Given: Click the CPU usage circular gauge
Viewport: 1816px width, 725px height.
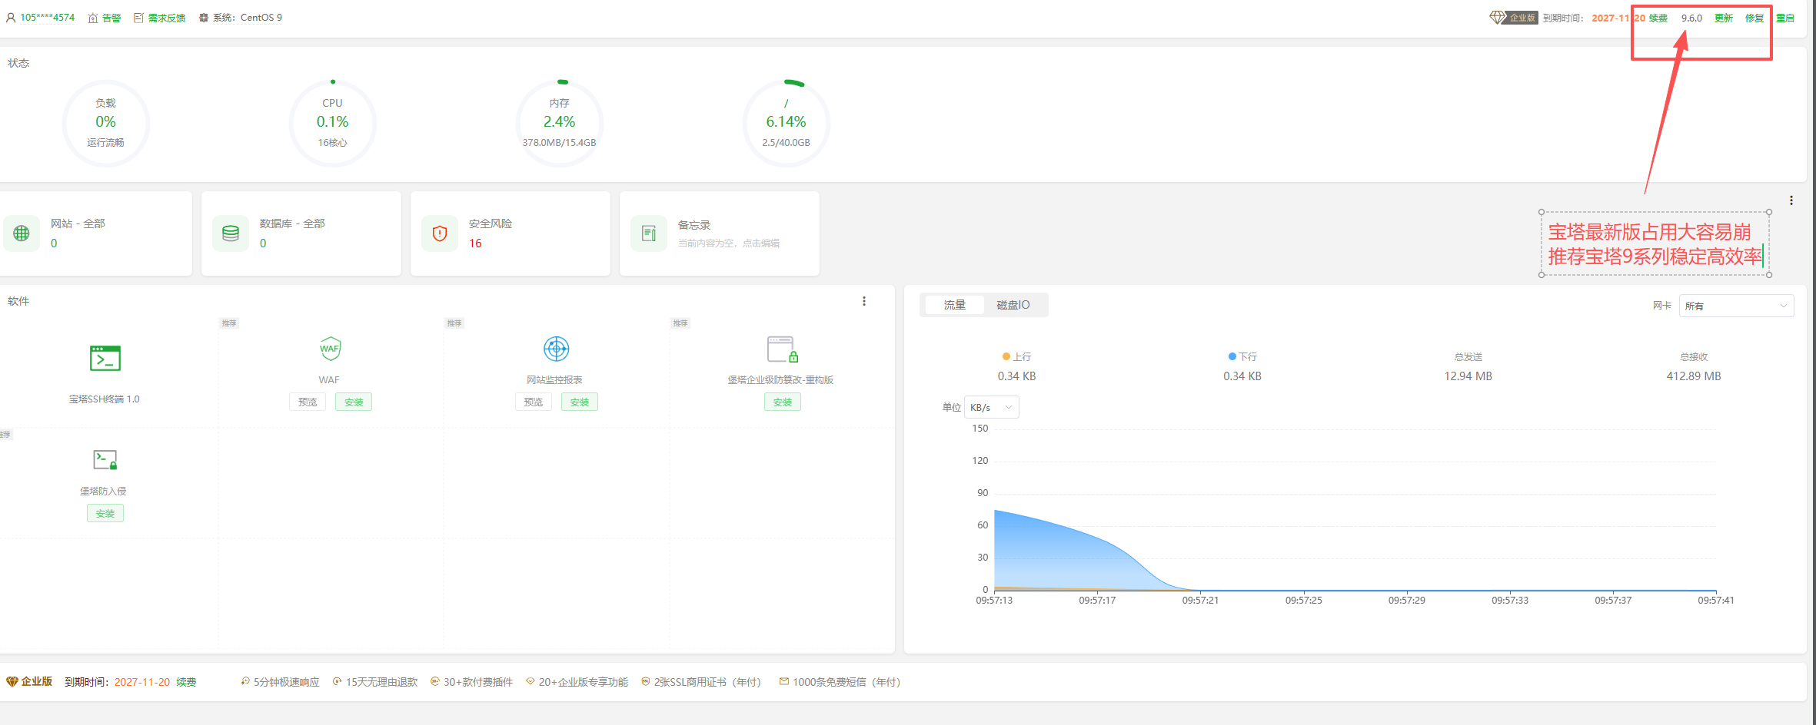Looking at the screenshot, I should 332,123.
